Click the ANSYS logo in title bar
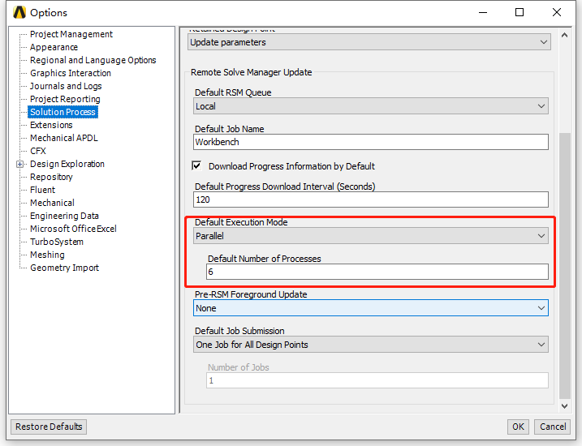 pyautogui.click(x=19, y=12)
